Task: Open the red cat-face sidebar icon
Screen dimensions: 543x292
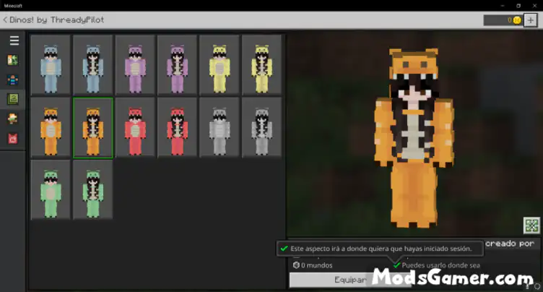Action: tap(13, 139)
